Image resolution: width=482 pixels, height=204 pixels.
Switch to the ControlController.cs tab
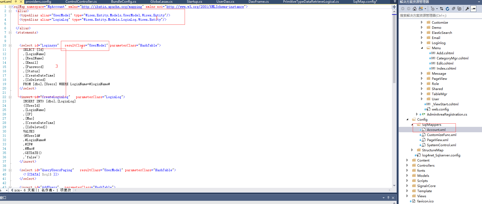coord(81,2)
